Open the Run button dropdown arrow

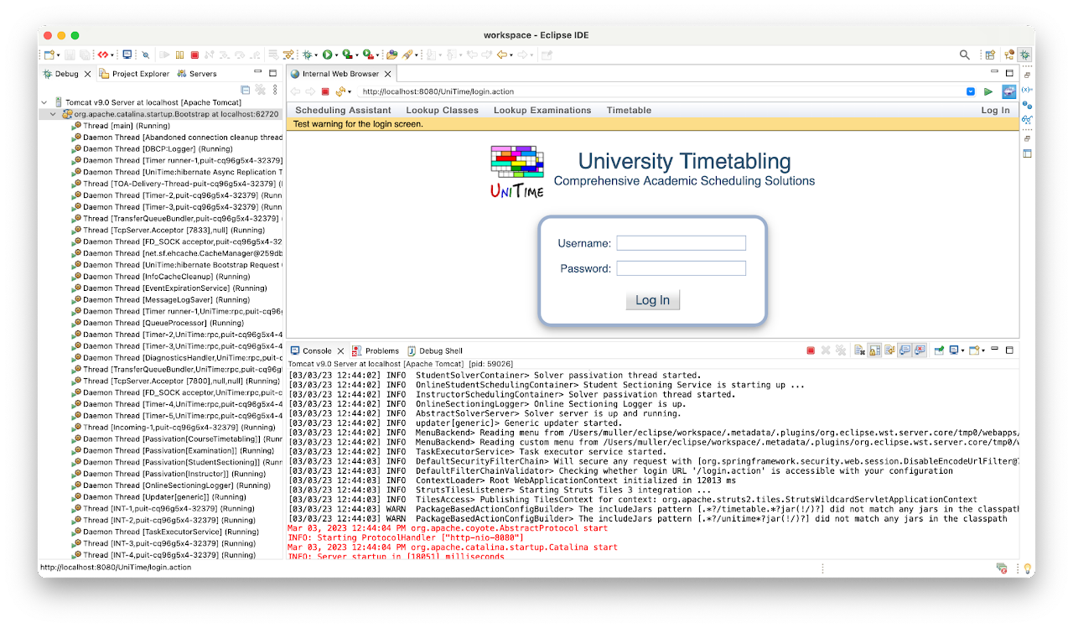337,55
